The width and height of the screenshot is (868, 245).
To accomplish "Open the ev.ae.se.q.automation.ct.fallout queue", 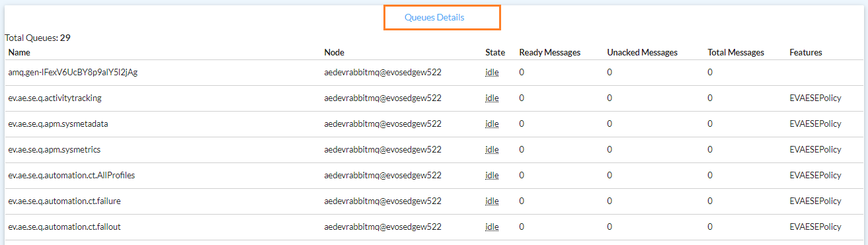I will click(x=64, y=227).
